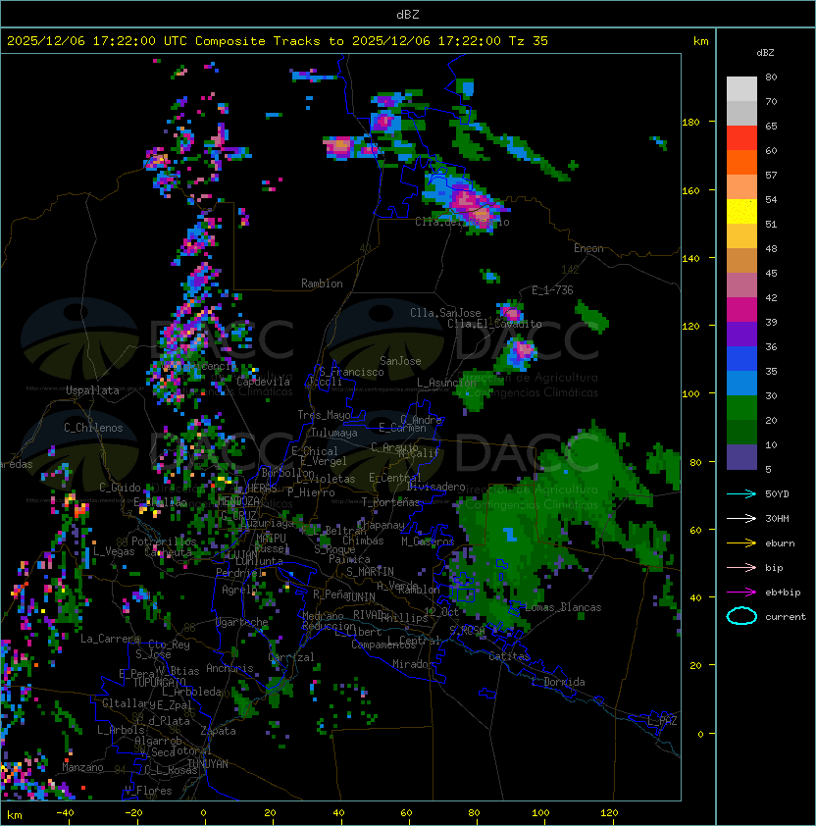
Task: Click the '100' tick on the horizontal axis
Action: [x=540, y=813]
